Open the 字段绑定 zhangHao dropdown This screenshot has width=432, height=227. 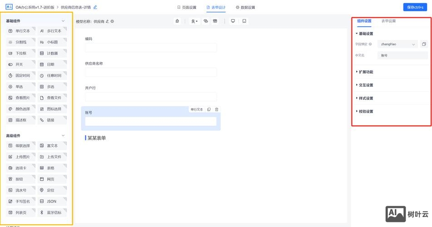coord(398,44)
